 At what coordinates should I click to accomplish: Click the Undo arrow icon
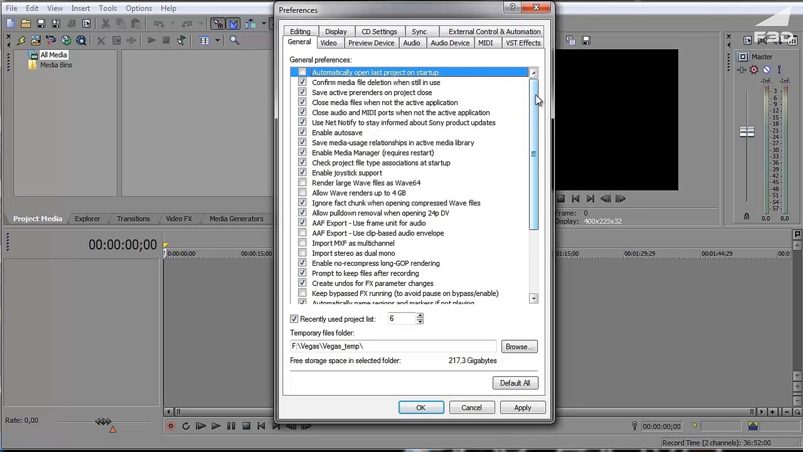point(159,23)
